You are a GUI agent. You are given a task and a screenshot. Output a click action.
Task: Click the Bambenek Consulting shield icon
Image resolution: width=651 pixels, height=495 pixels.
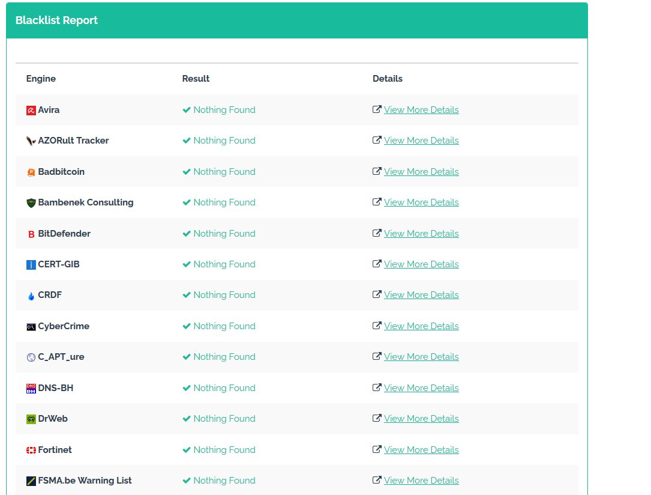(x=31, y=203)
